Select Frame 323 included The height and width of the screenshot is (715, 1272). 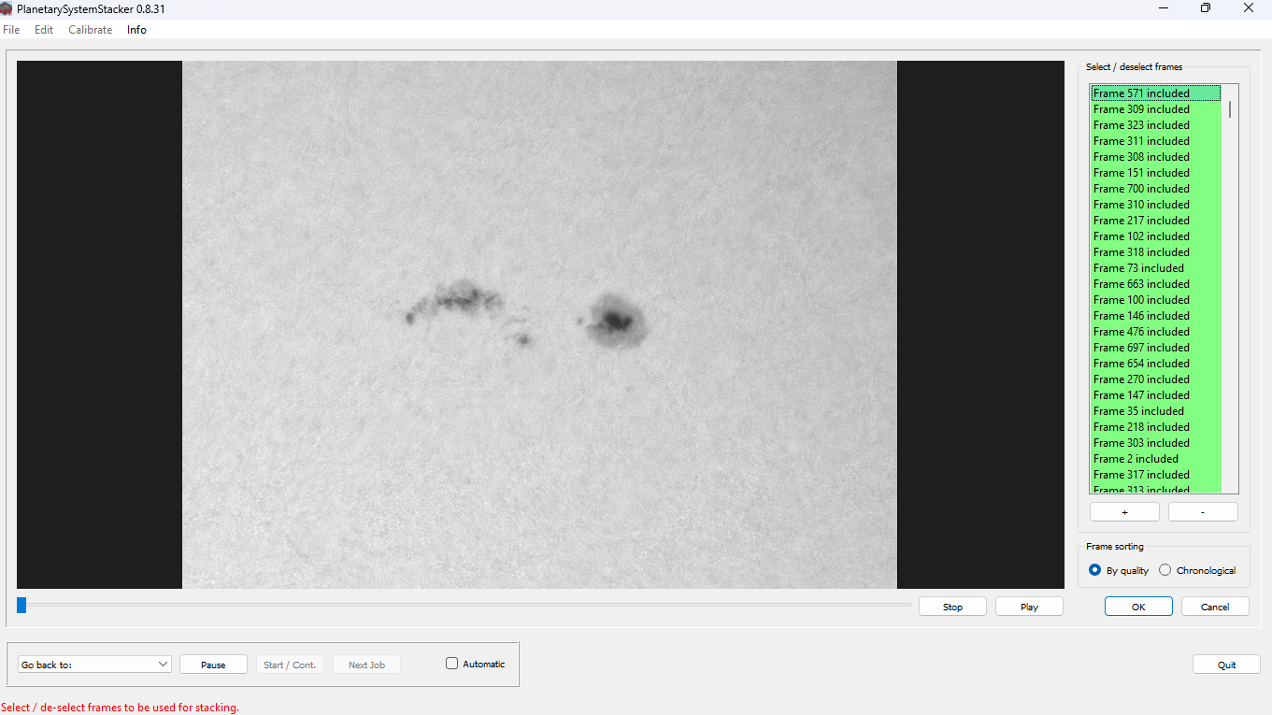pos(1156,125)
